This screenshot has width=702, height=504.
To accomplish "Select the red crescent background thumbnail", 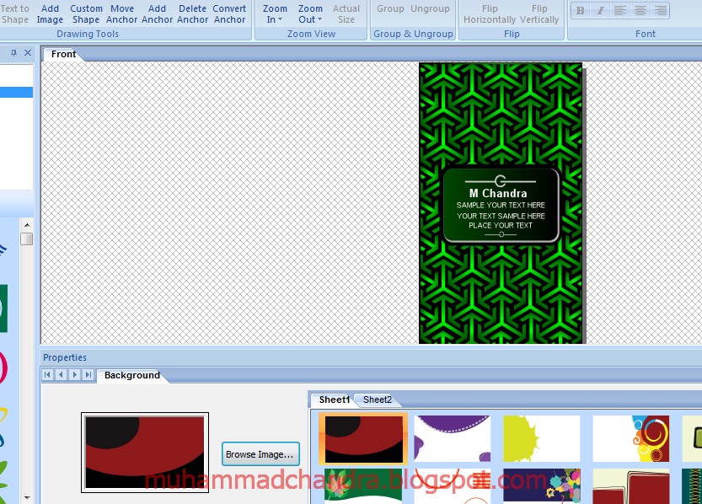I will click(362, 437).
